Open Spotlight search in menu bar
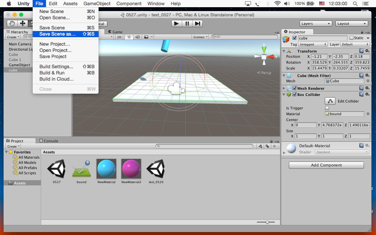This screenshot has width=376, height=235. [355, 4]
